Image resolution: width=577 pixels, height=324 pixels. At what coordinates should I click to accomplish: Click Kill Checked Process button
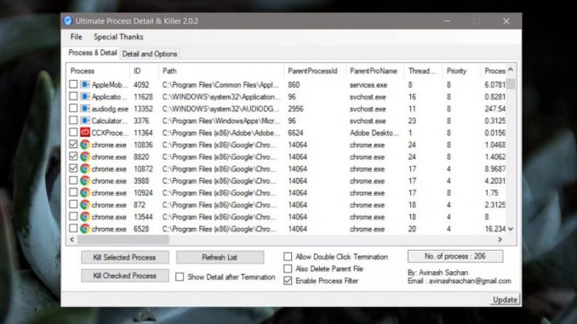coord(125,276)
